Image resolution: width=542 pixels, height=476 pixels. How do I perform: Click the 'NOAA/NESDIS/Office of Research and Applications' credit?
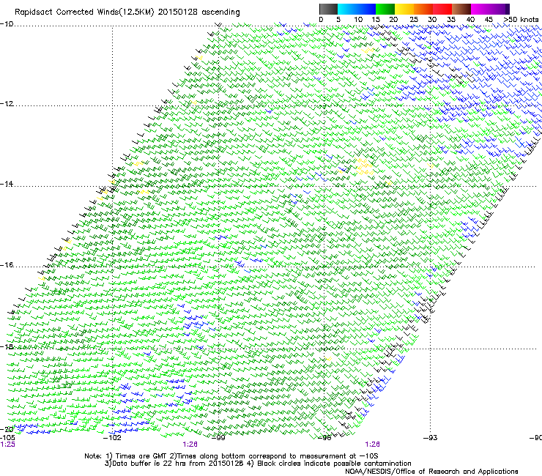(431, 472)
